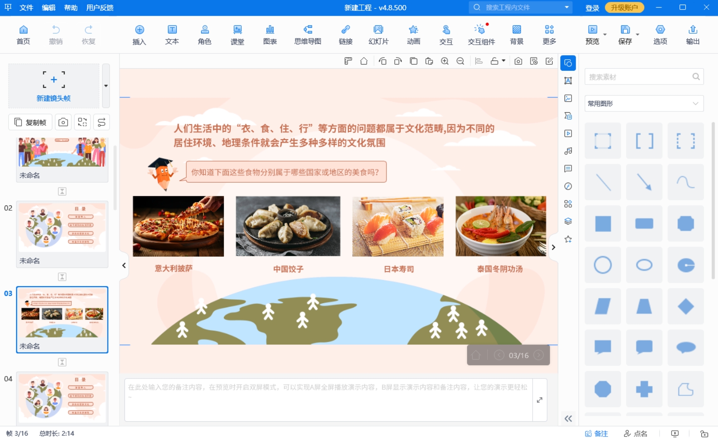Click zoom in magnifier on canvas toolbar
Image resolution: width=718 pixels, height=439 pixels.
coord(445,61)
